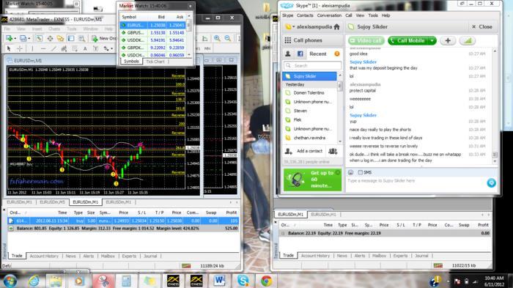513x288 pixels.
Task: Close the Sujoy Sikder conversation
Action: 482,27
